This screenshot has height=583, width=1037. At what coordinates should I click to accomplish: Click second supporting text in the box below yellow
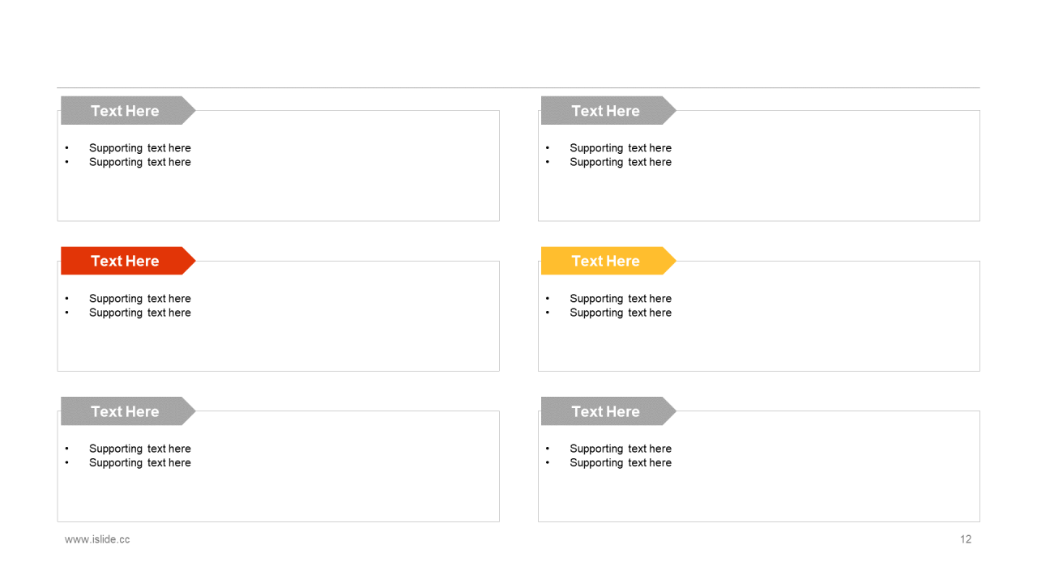[621, 463]
